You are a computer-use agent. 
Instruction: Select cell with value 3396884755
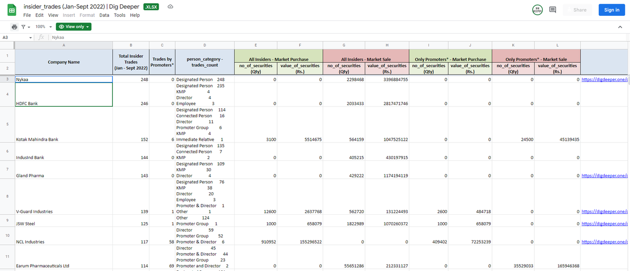pos(387,80)
